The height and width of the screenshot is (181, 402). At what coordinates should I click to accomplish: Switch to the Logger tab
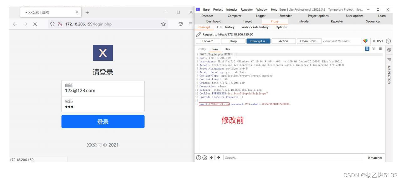pyautogui.click(x=260, y=16)
